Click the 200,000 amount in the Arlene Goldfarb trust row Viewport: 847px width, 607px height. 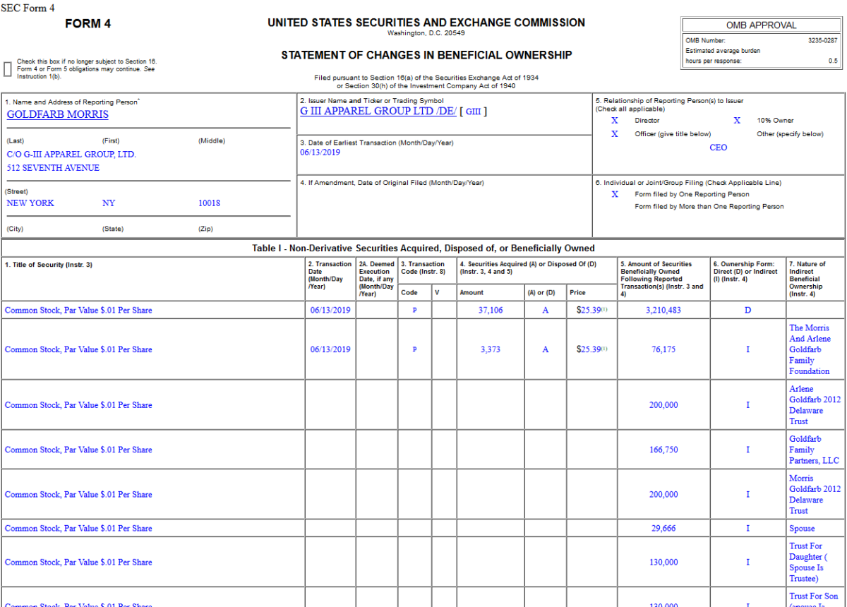tap(663, 405)
